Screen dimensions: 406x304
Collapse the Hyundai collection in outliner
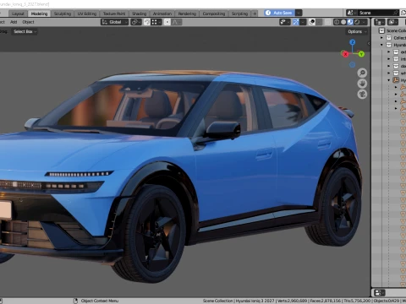pos(381,45)
